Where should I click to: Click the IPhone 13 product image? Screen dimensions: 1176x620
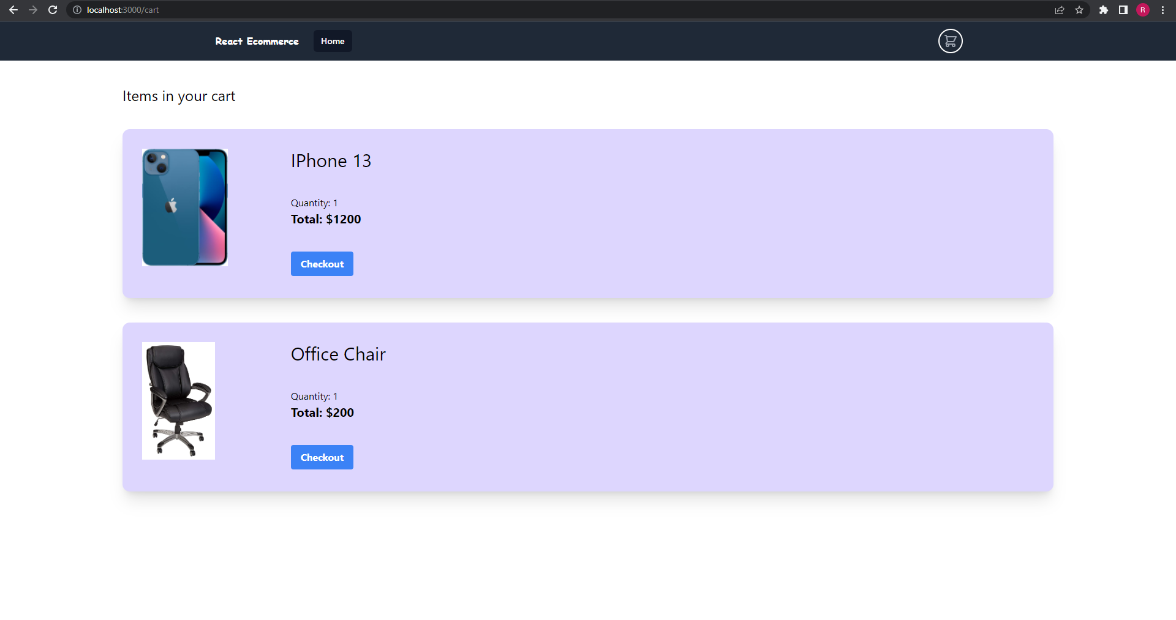click(x=185, y=207)
